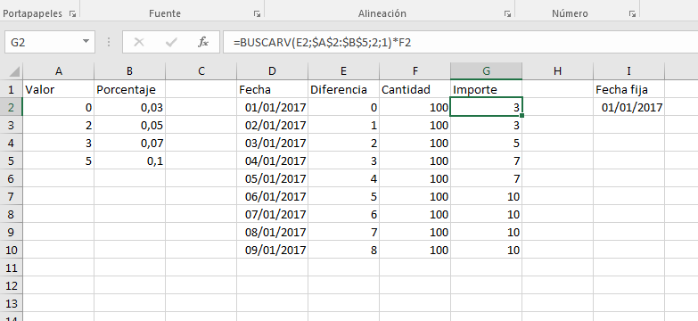Select row 12 header
Image resolution: width=698 pixels, height=321 pixels.
coord(11,285)
